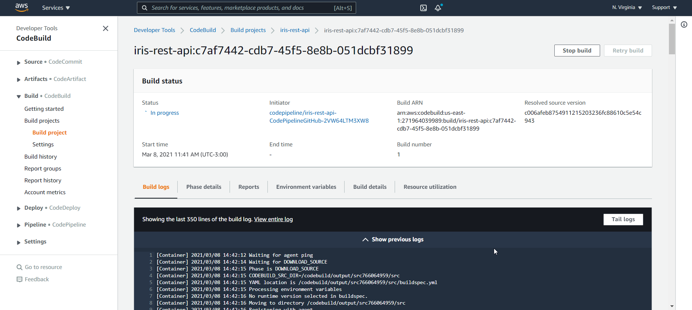This screenshot has width=692, height=310.
Task: Open the info panel icon
Action: click(684, 24)
